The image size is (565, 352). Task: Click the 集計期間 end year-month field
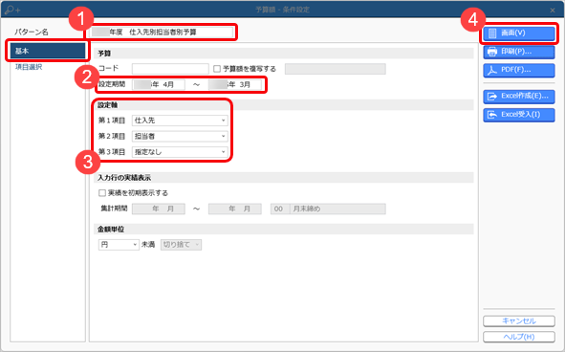pyautogui.click(x=235, y=209)
